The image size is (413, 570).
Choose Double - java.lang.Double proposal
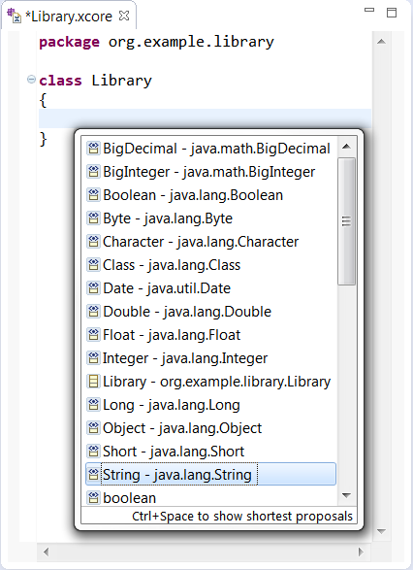tap(210, 312)
